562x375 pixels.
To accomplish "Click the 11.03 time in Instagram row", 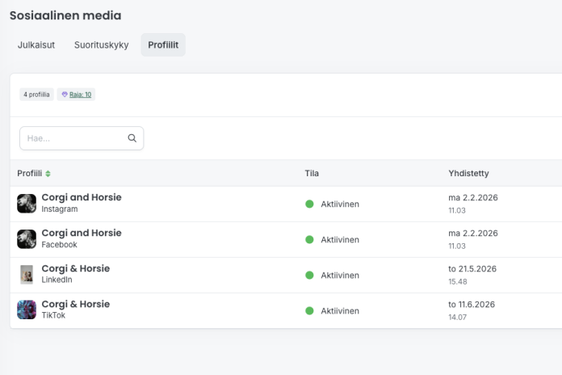I will pyautogui.click(x=457, y=211).
